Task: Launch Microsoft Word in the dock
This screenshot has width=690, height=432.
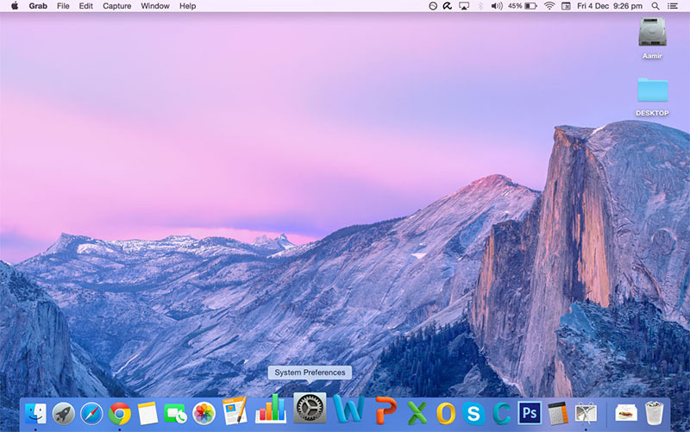Action: click(348, 409)
